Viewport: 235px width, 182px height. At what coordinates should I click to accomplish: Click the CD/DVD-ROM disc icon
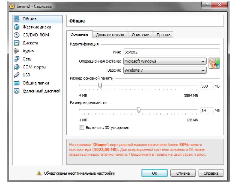pyautogui.click(x=17, y=35)
